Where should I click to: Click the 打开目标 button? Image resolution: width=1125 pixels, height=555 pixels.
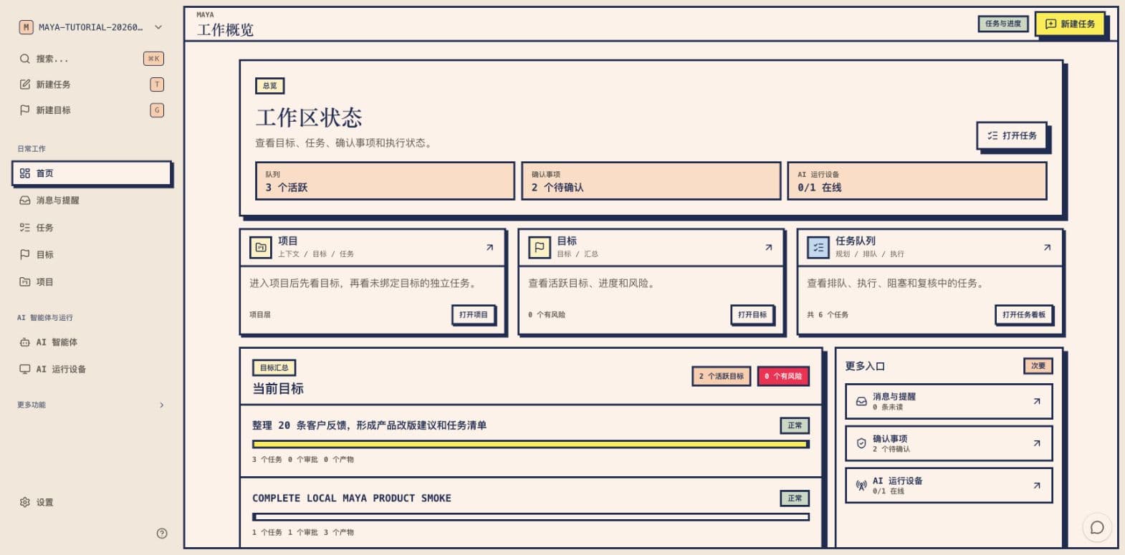point(752,314)
